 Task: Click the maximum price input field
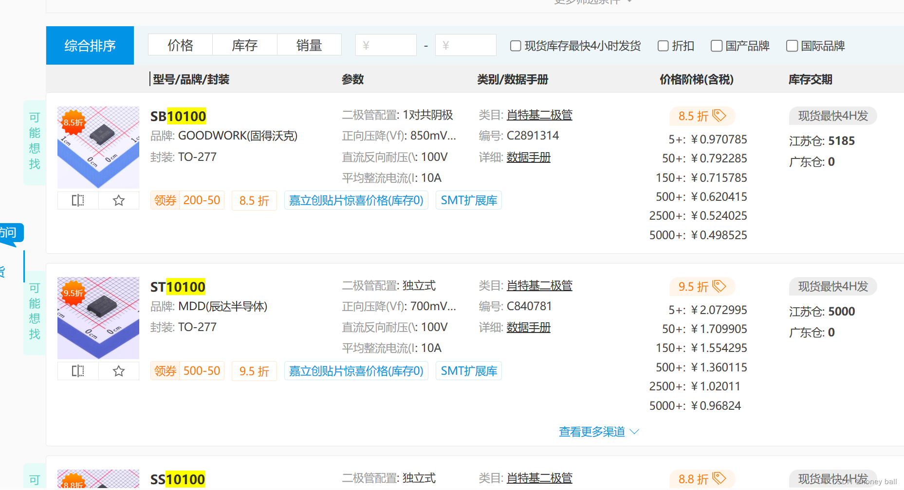click(466, 45)
